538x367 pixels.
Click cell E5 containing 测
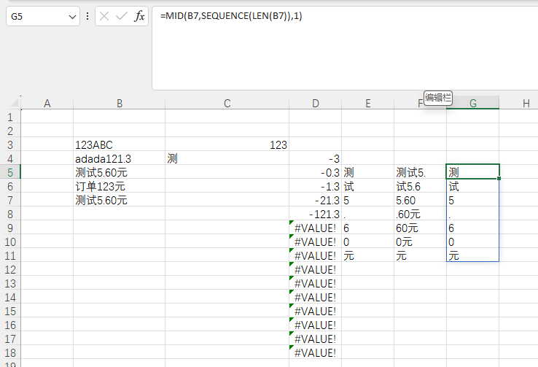pos(368,172)
